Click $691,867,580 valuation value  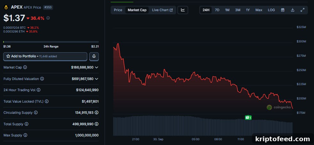(x=82, y=79)
